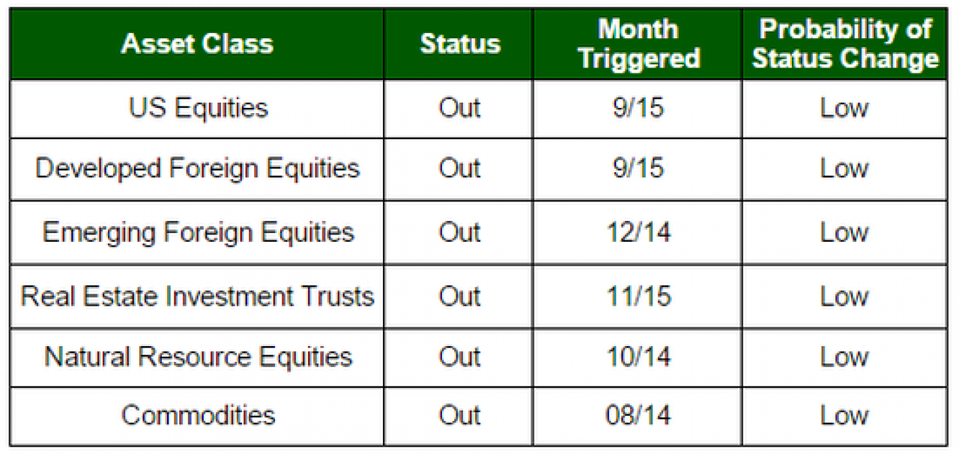Click the 08/14 month triggered cell

pos(638,415)
